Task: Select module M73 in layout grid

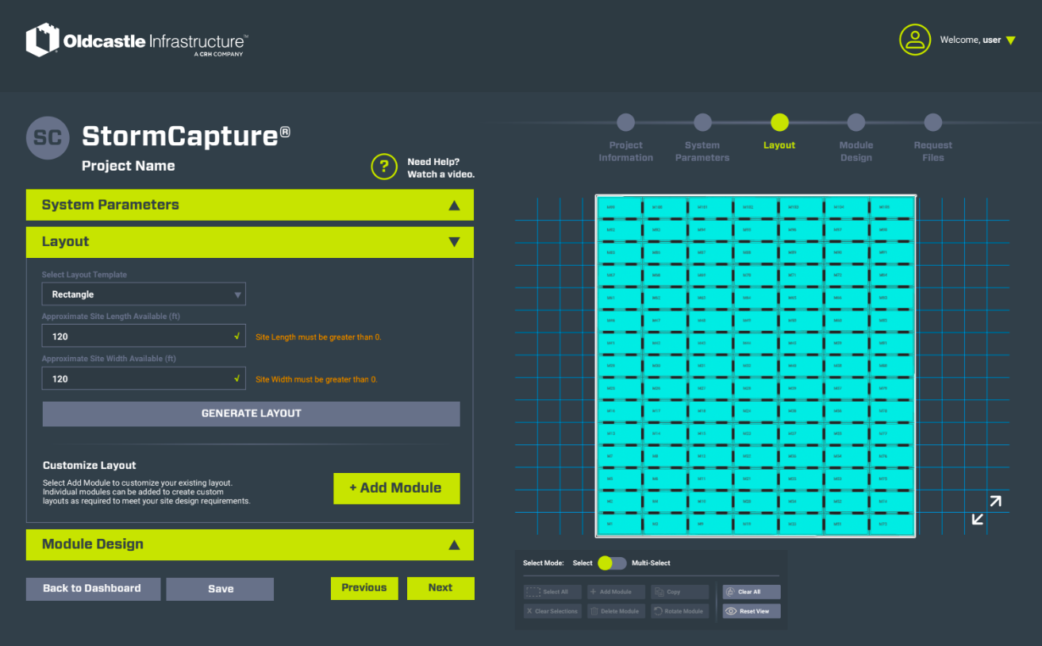Action: tap(892, 524)
